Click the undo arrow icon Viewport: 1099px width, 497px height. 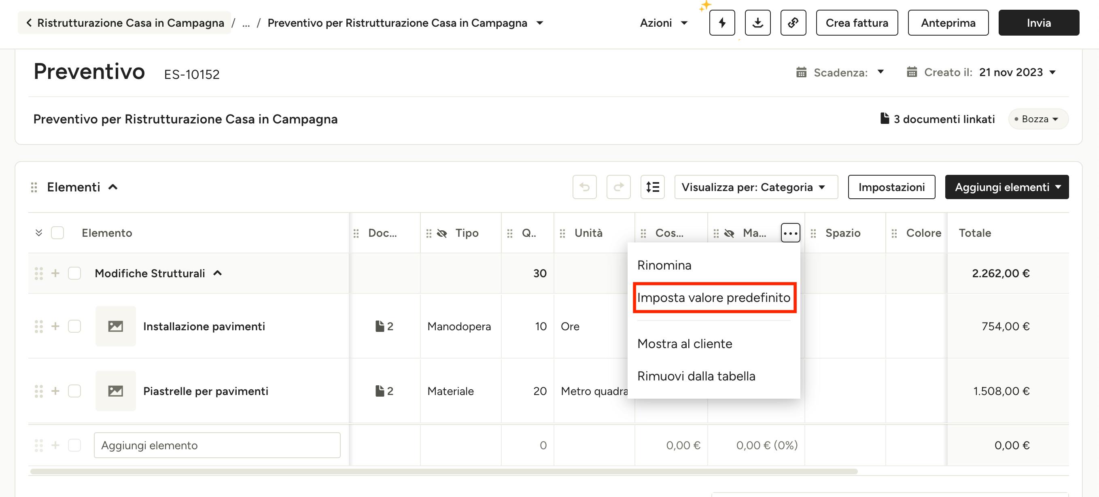click(x=584, y=187)
